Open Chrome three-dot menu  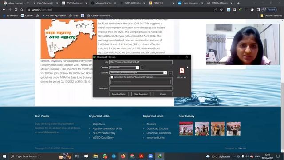[x=280, y=10]
